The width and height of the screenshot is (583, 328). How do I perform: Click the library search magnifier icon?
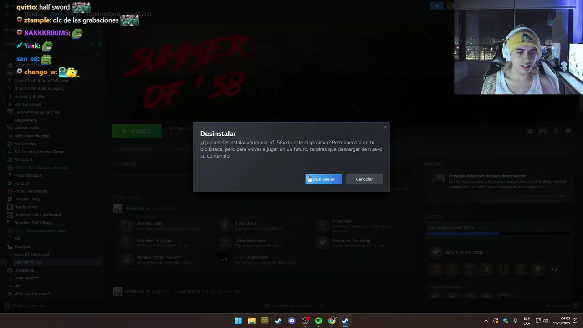(6, 55)
